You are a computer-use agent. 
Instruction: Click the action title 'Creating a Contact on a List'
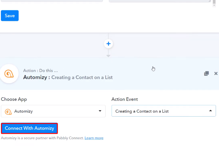(x=82, y=77)
